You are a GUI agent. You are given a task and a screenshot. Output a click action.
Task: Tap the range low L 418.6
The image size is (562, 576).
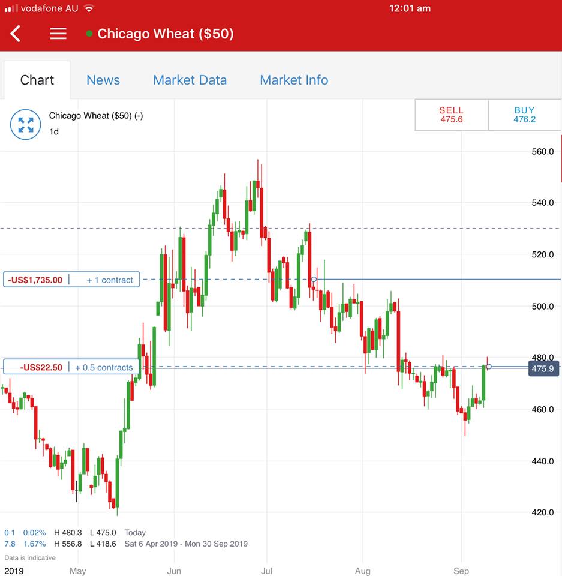[x=103, y=544]
